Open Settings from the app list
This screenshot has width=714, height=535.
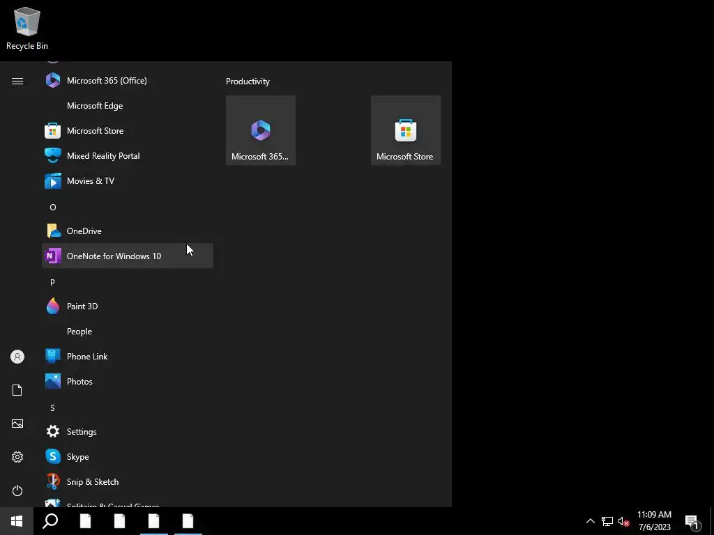pyautogui.click(x=128, y=432)
